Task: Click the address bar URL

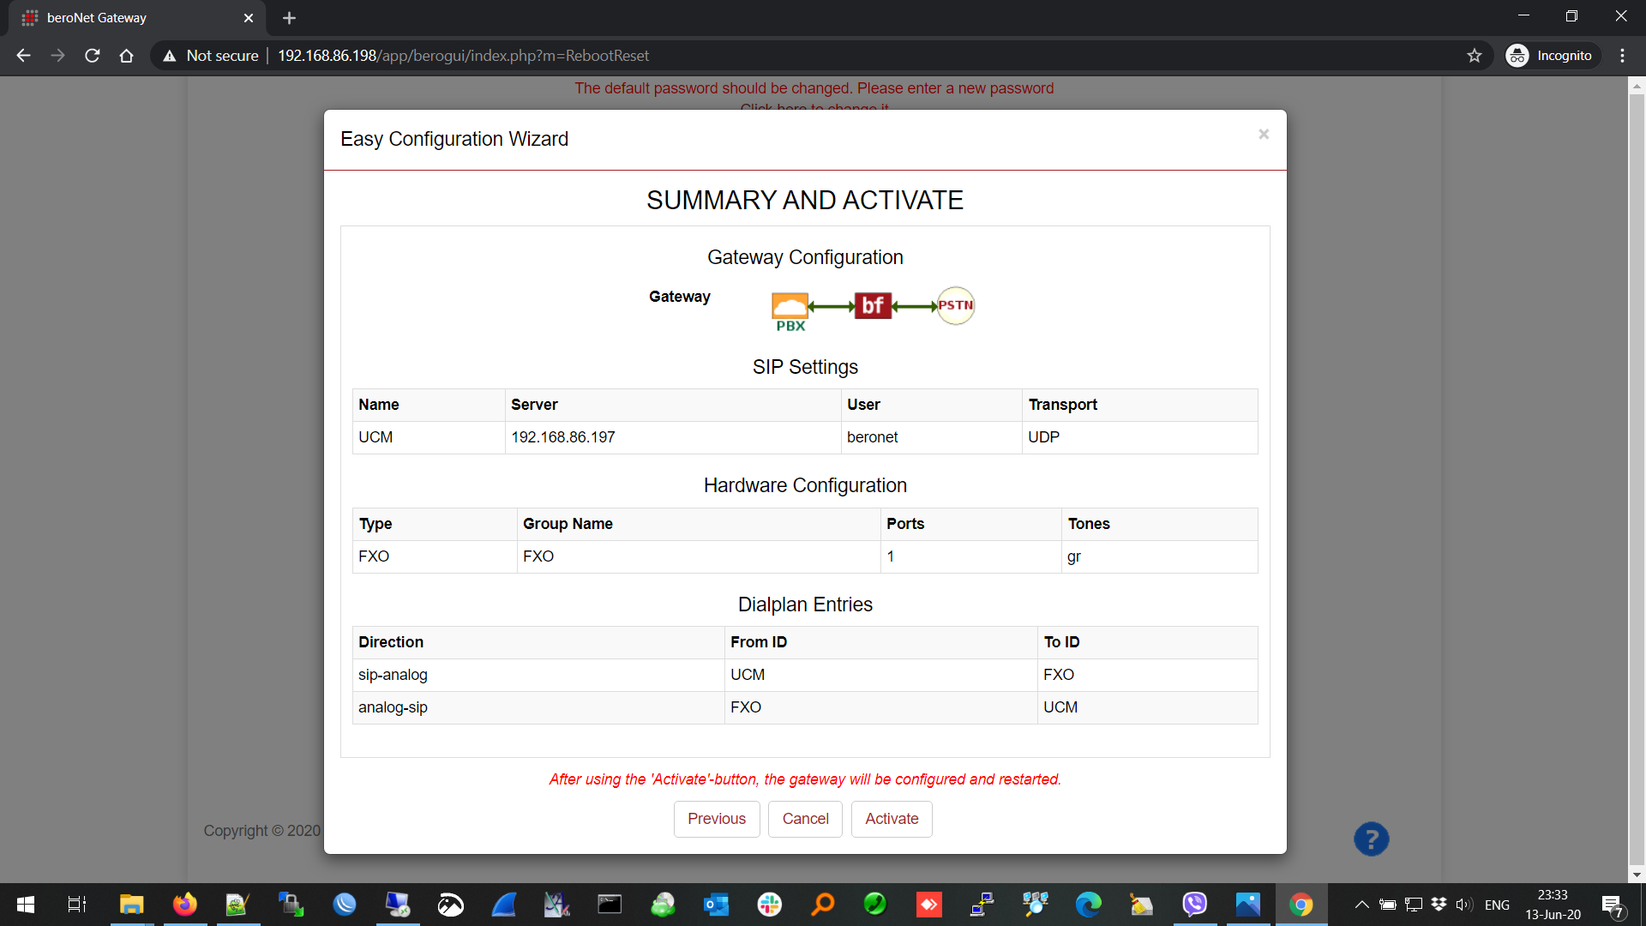Action: [463, 56]
